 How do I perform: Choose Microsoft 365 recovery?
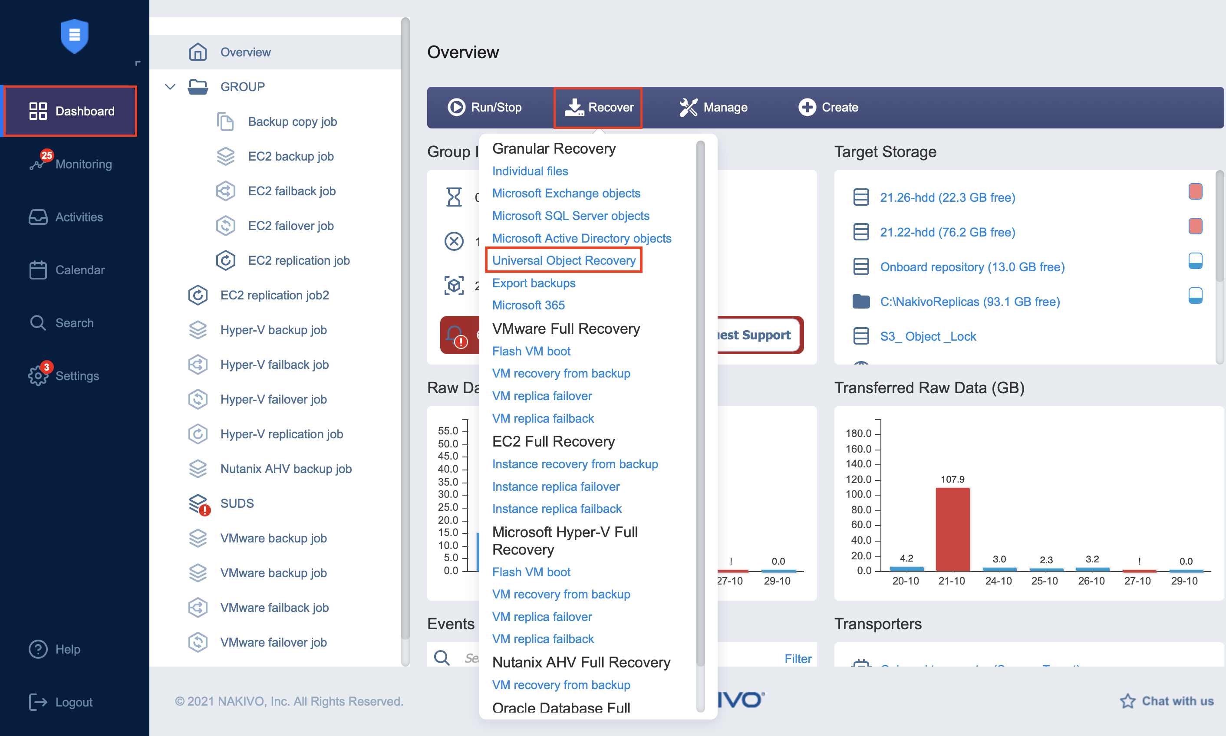click(528, 306)
